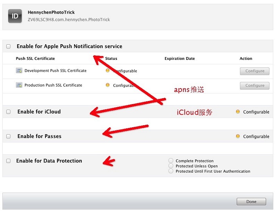Tick the Enable for iCloud checkbox
This screenshot has width=275, height=211.
8,112
